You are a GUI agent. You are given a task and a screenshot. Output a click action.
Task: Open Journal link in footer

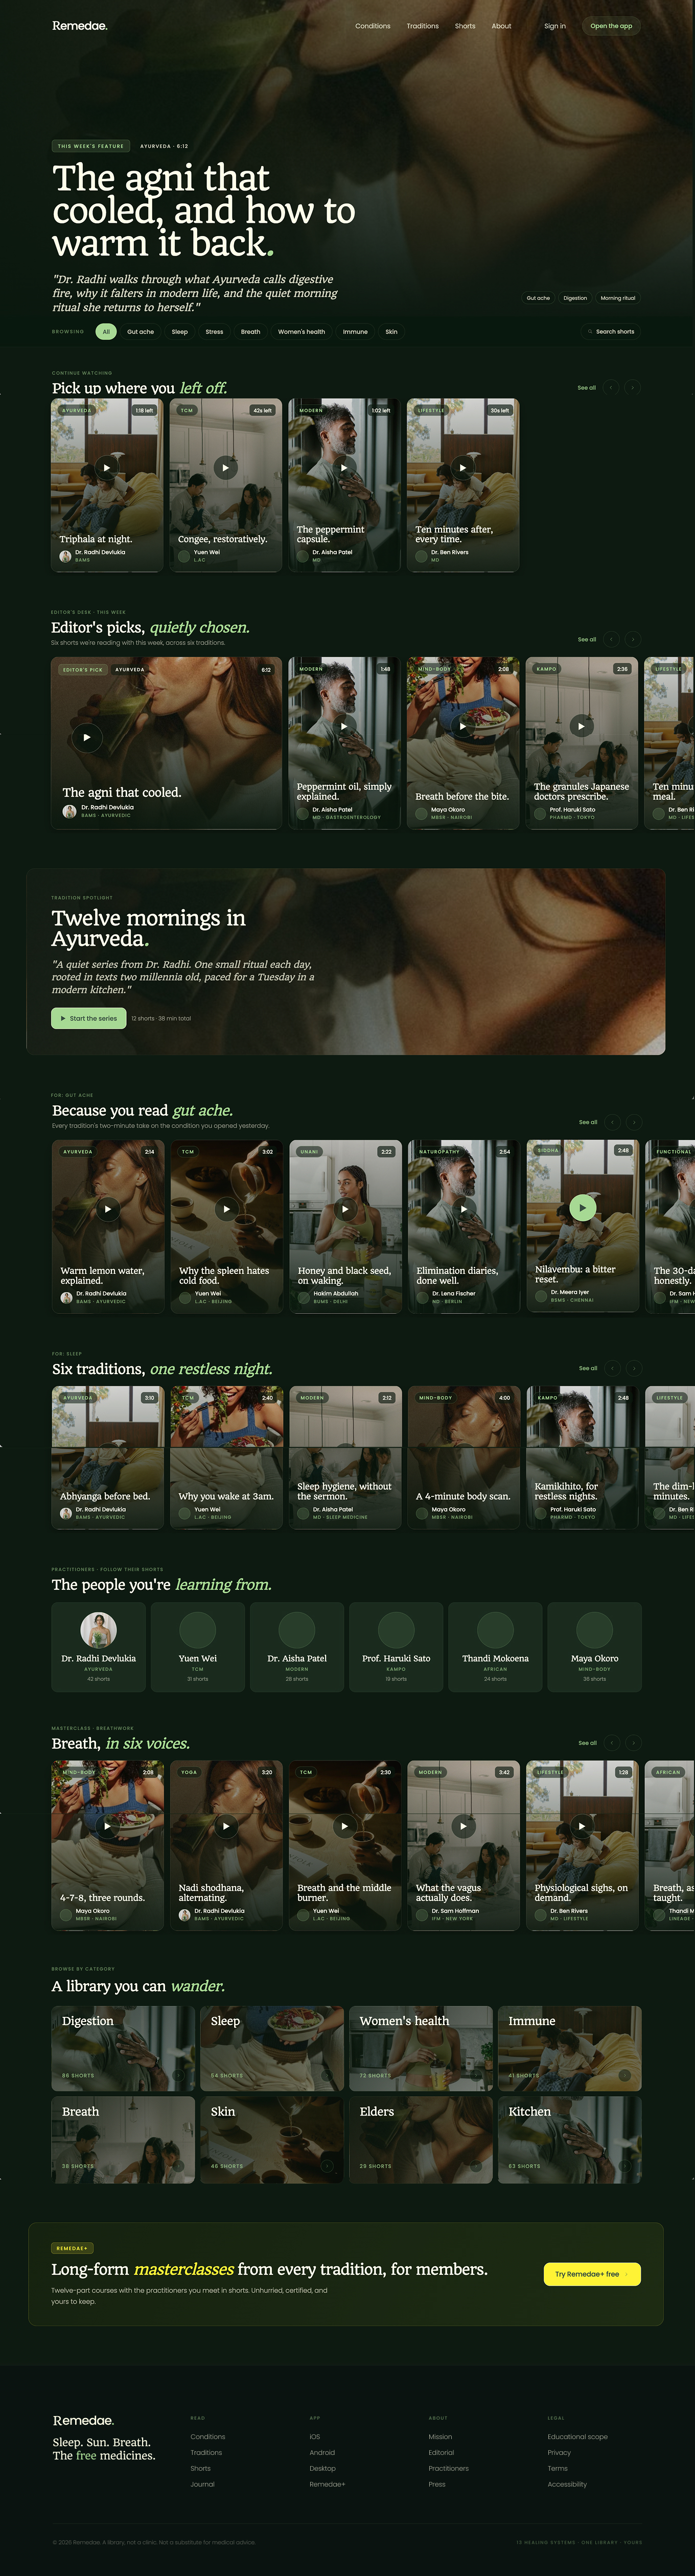tap(202, 2484)
